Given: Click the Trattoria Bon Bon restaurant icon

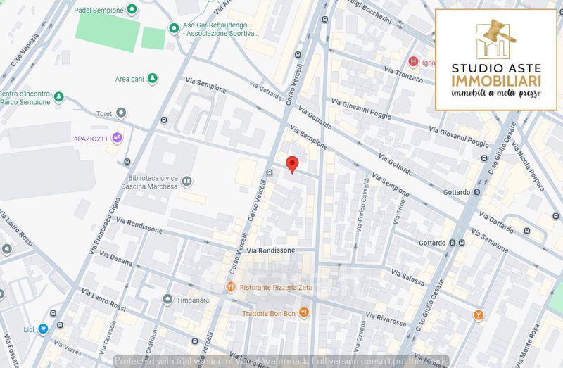Looking at the screenshot, I should click(303, 312).
